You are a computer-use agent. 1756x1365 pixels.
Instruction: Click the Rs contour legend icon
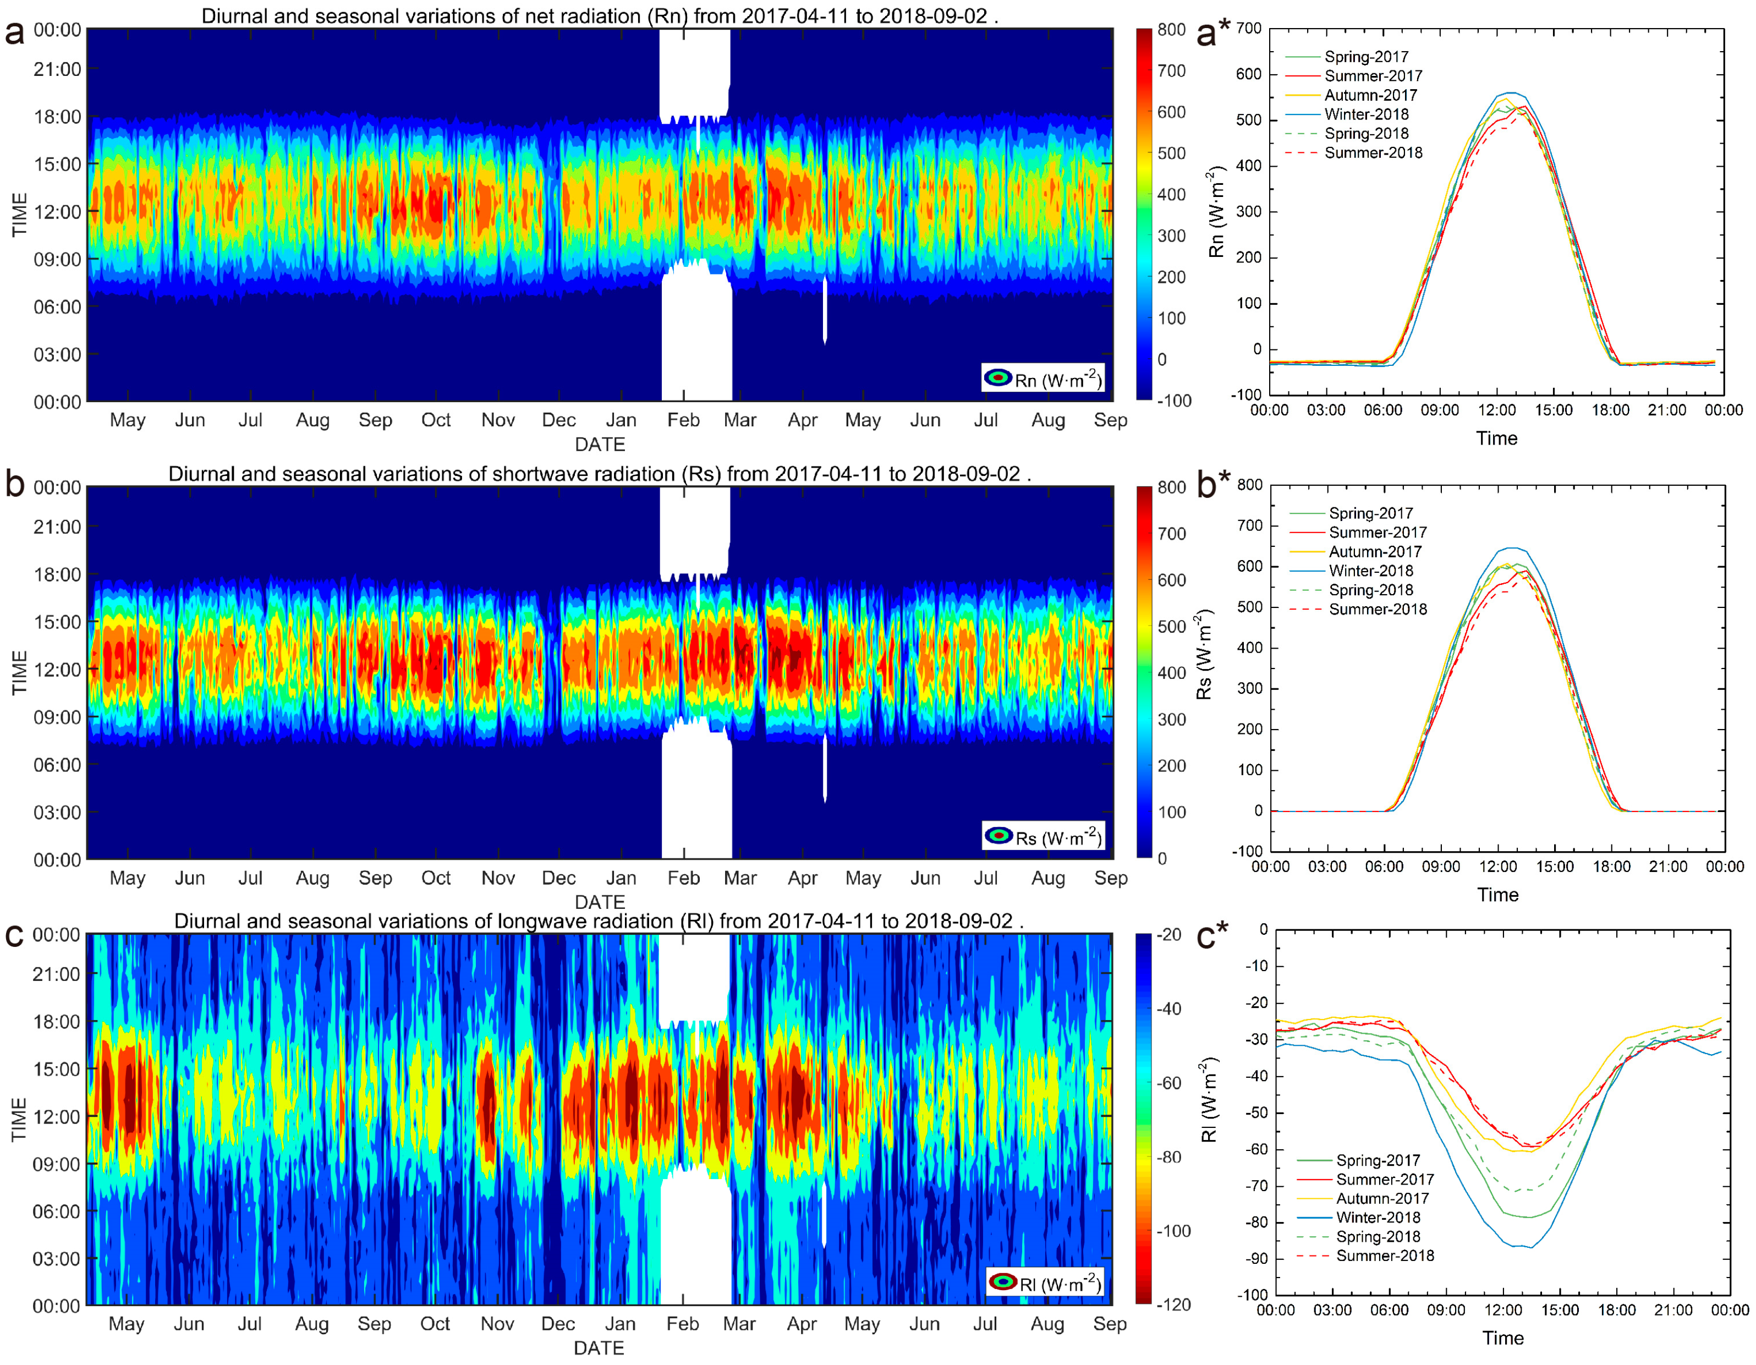pyautogui.click(x=998, y=836)
